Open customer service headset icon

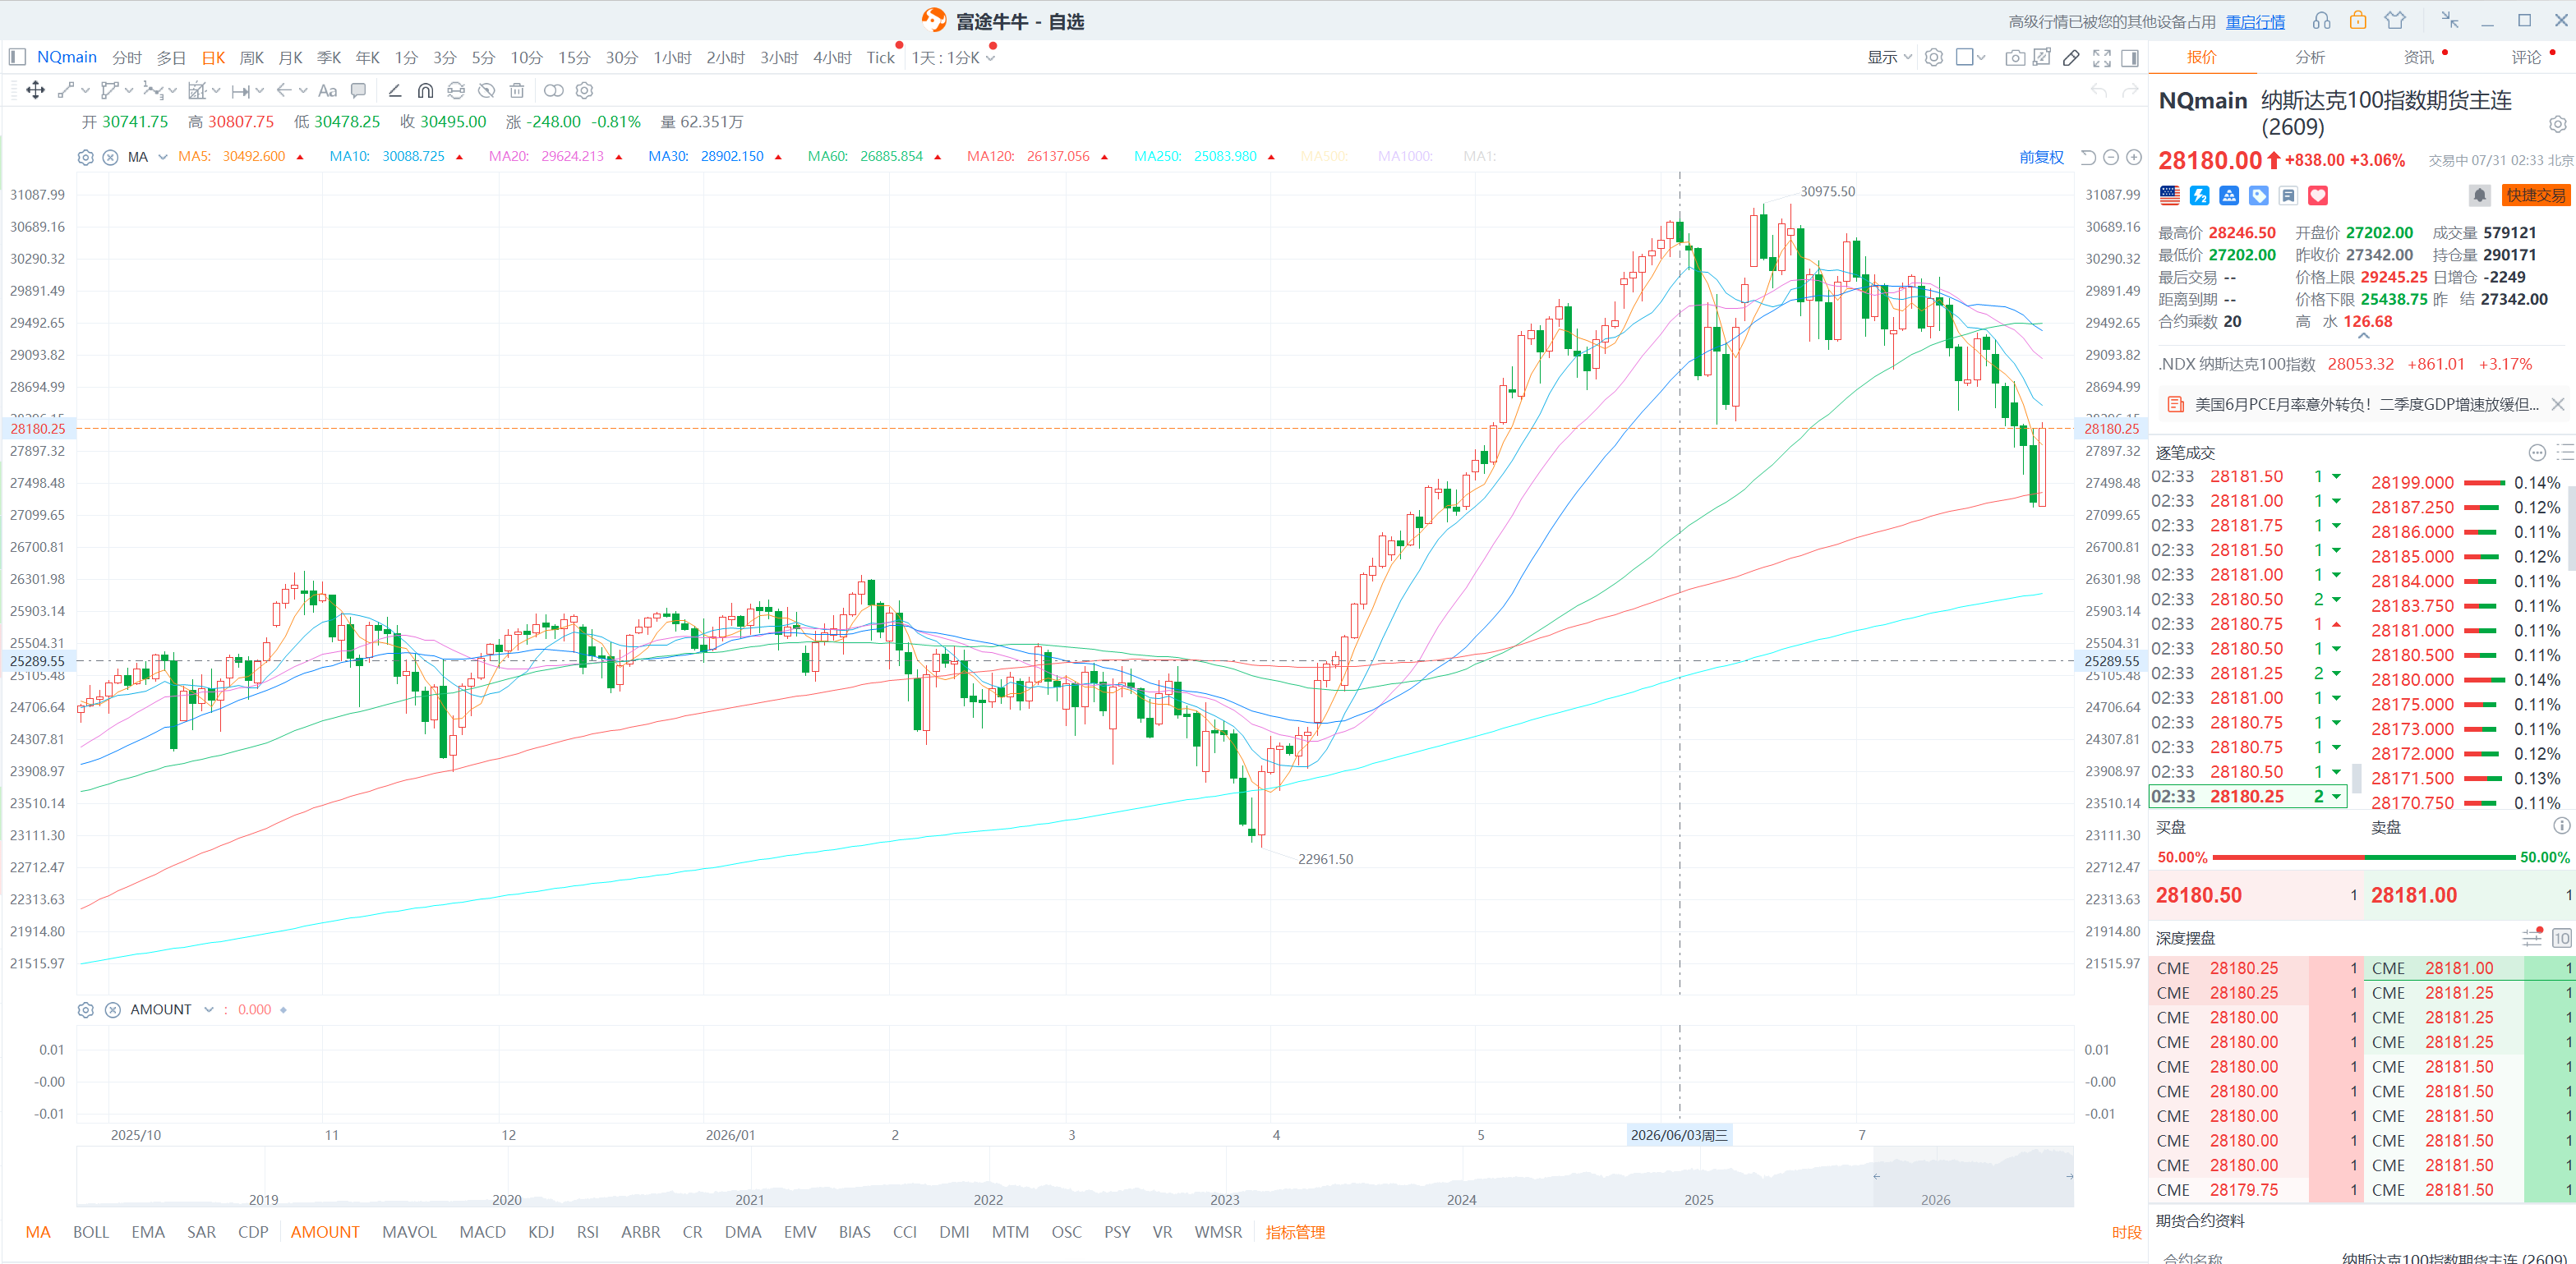click(x=2321, y=21)
